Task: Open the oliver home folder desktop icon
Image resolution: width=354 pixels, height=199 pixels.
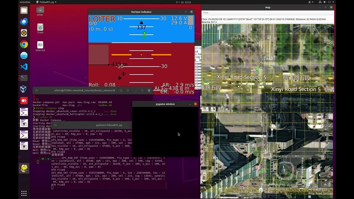Action: 40,11
